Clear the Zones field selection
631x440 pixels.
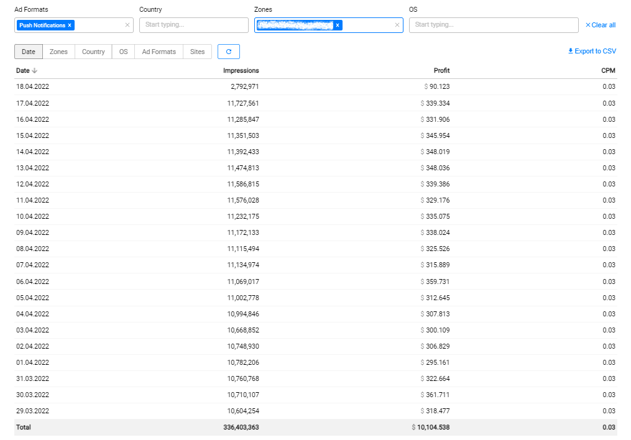[397, 25]
